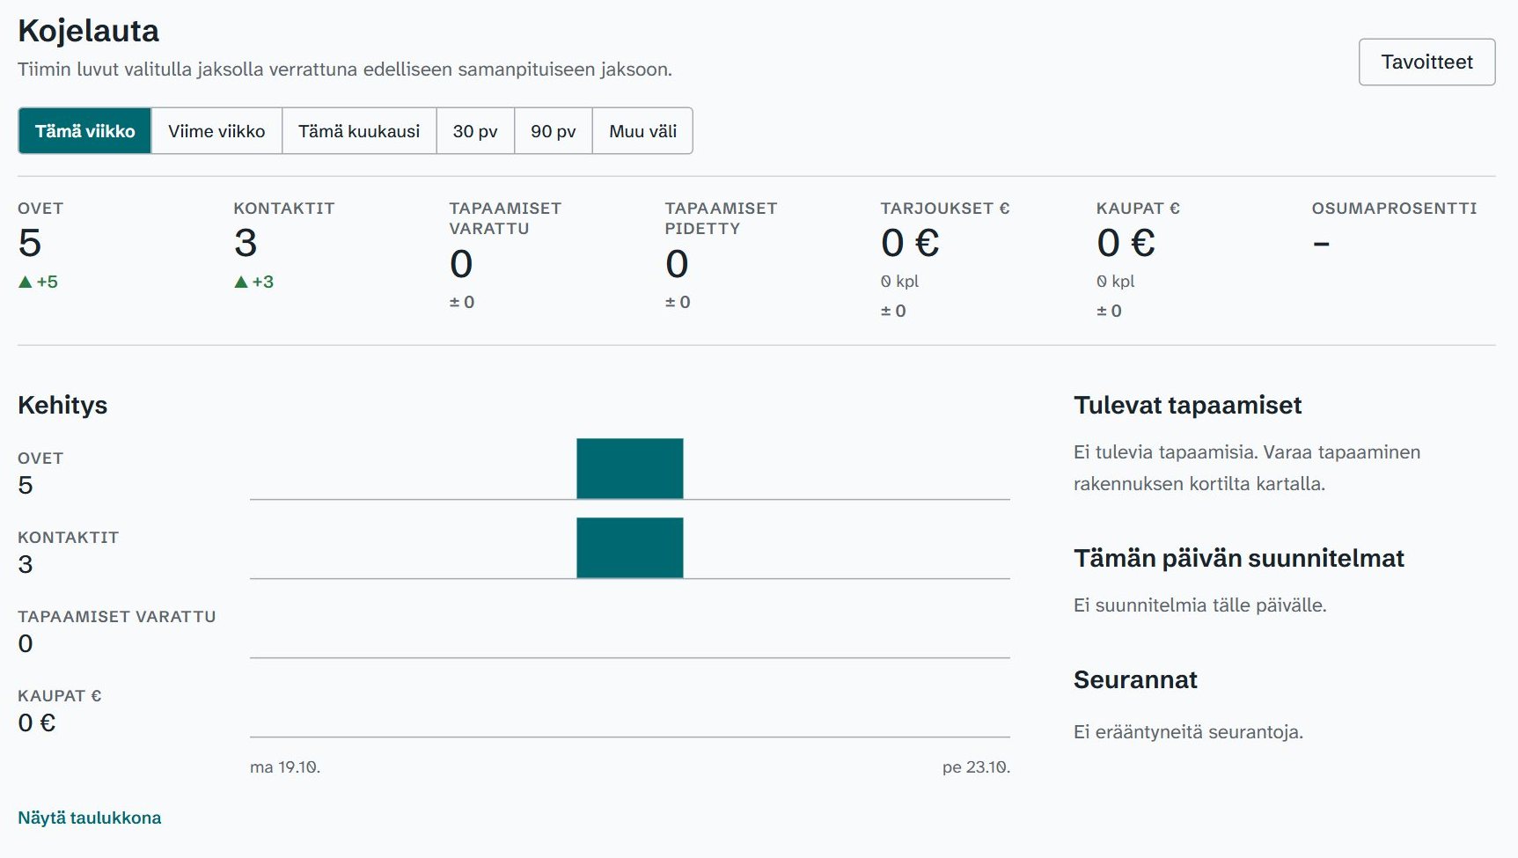Select the 90 pv range
This screenshot has height=858, width=1518.
click(x=553, y=131)
